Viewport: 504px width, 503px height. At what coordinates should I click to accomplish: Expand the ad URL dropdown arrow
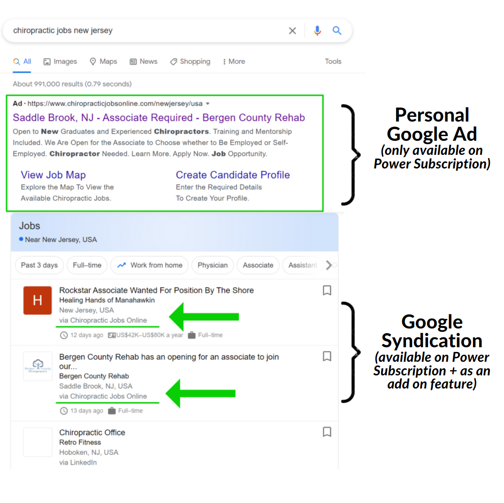(x=208, y=104)
